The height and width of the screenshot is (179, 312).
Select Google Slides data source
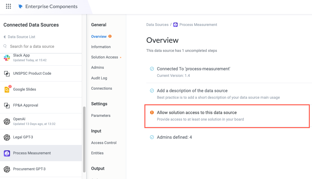coord(41,89)
